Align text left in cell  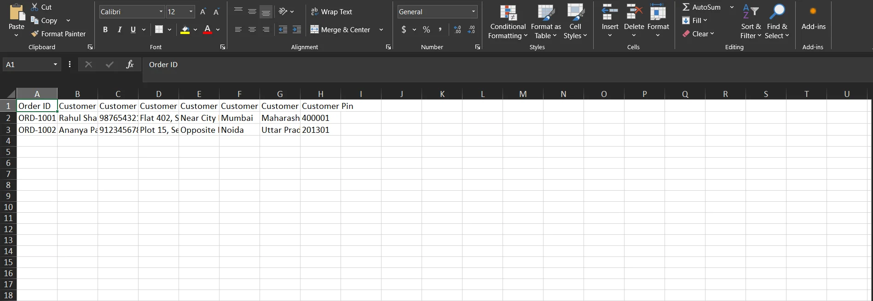point(238,29)
